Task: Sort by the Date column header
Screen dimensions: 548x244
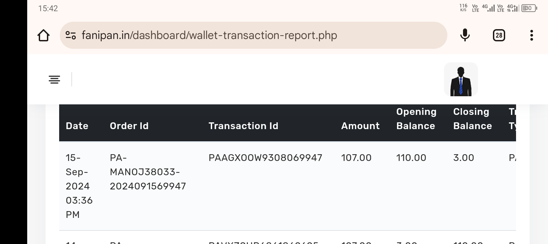Action: click(x=77, y=126)
